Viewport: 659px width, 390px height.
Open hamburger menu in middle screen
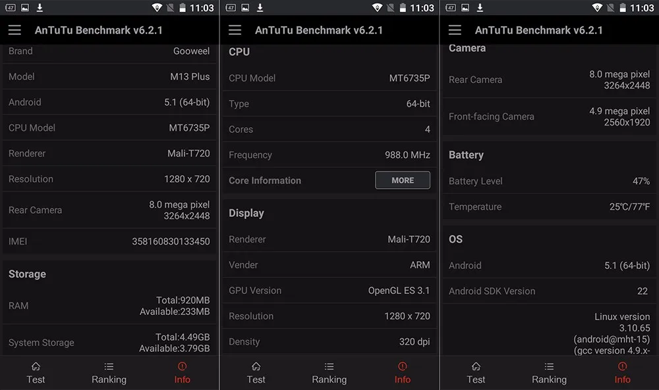tap(235, 30)
